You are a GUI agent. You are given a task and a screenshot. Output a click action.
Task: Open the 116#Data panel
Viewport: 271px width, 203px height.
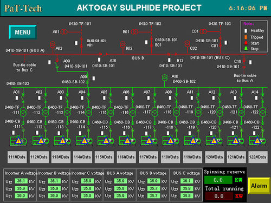click(x=126, y=157)
